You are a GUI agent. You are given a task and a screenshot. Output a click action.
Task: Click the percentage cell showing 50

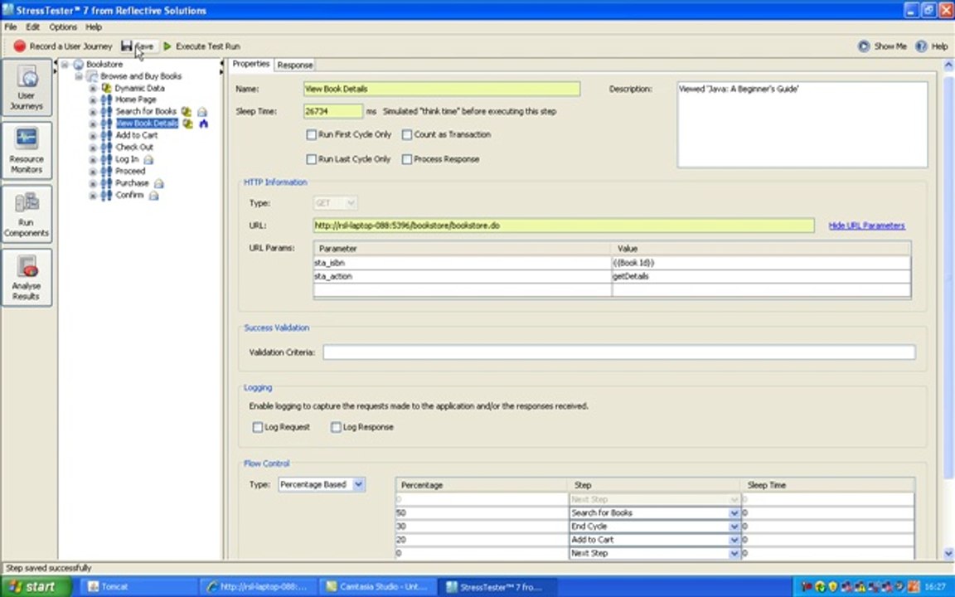pyautogui.click(x=481, y=513)
